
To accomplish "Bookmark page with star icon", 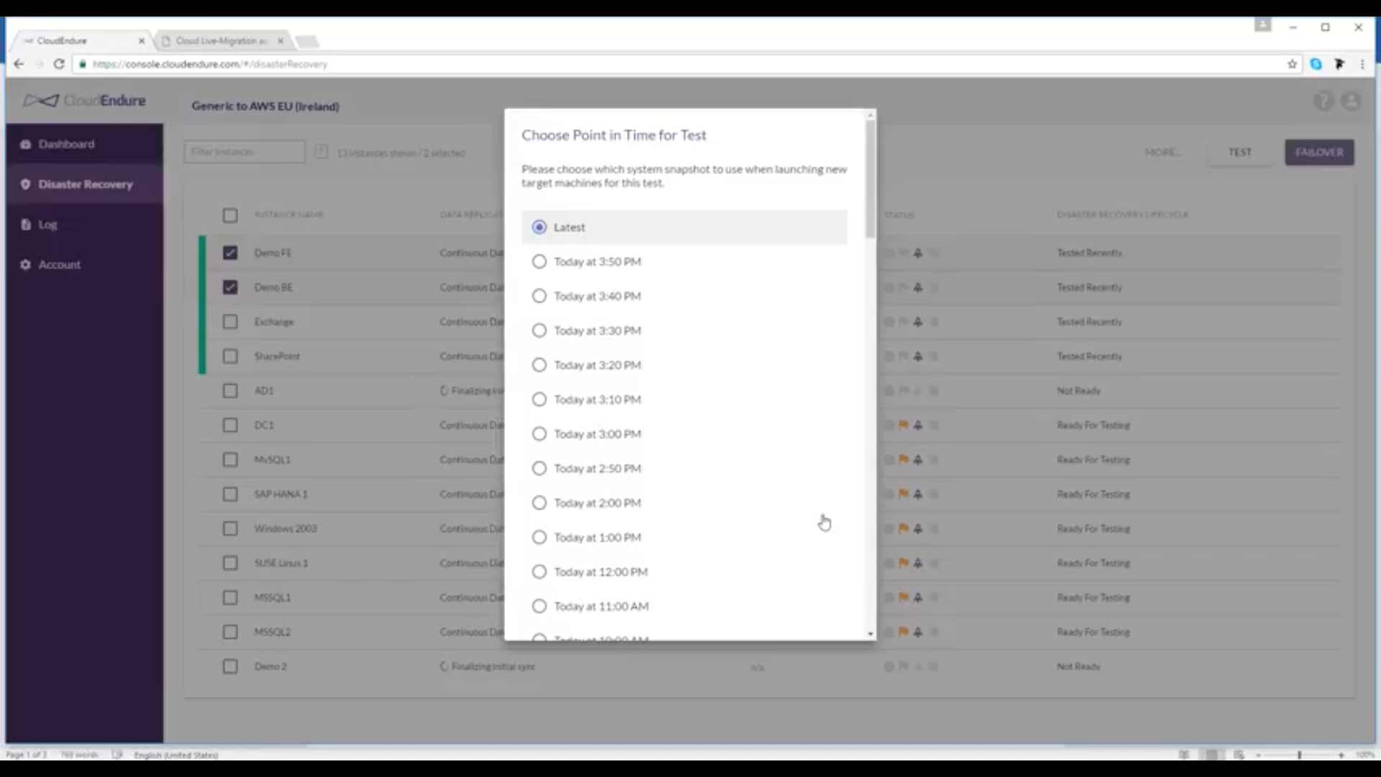I will [1292, 64].
